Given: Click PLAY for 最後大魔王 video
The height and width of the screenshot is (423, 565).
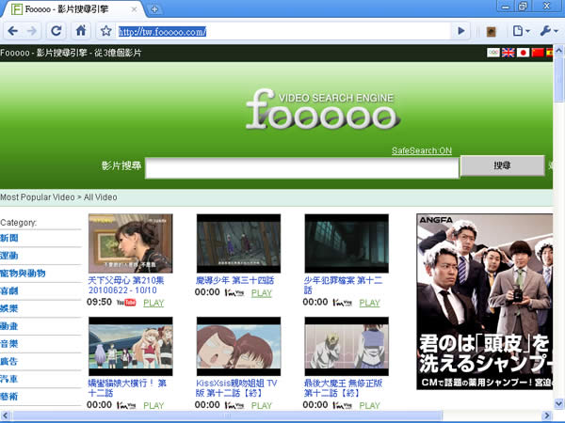Looking at the screenshot, I should coord(370,406).
